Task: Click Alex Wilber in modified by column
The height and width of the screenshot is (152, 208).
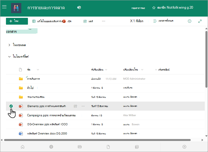Action: [129, 115]
